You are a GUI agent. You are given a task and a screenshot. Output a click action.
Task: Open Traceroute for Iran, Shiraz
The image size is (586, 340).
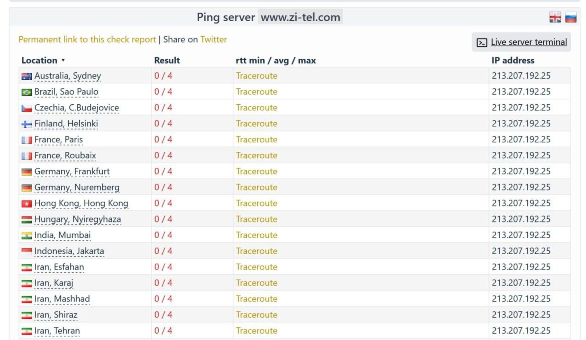[x=256, y=315]
